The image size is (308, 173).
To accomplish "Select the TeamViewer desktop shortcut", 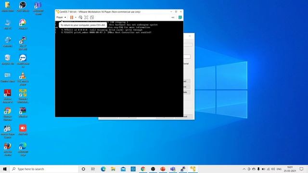I will [23, 61].
